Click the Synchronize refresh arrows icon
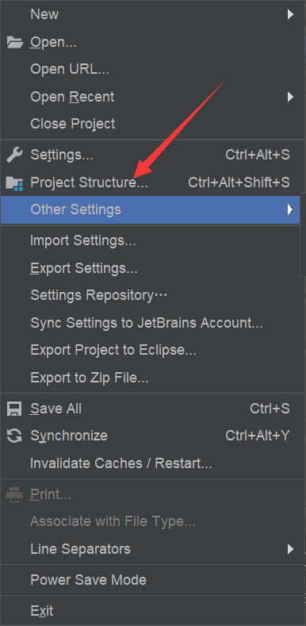This screenshot has height=626, width=306. [x=15, y=436]
